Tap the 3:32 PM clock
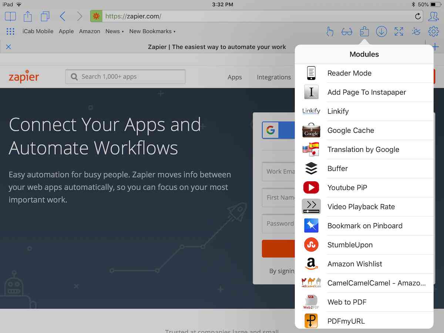 click(223, 4)
